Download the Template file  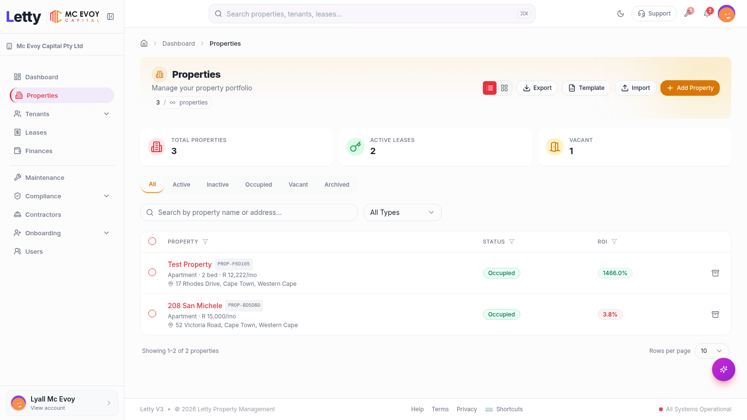[x=586, y=88]
